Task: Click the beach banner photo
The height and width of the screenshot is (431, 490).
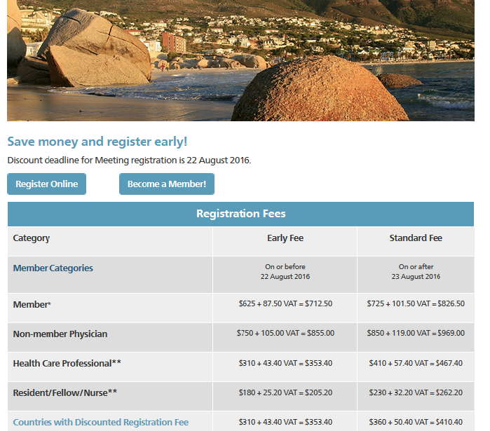Action: pos(240,60)
